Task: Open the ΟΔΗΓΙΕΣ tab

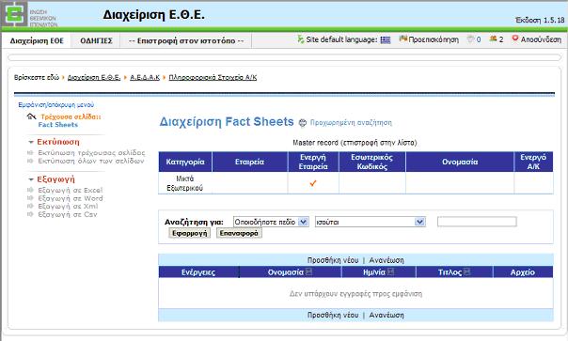Action: pyautogui.click(x=96, y=41)
